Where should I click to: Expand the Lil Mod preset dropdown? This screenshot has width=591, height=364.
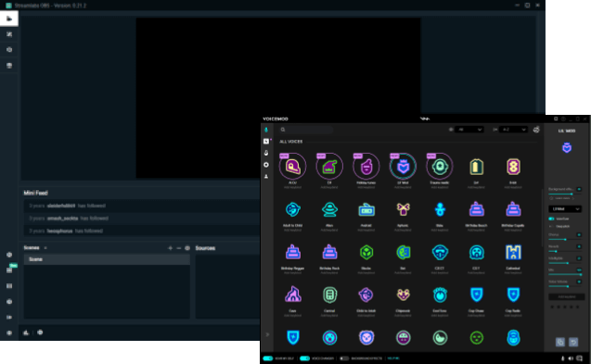click(x=565, y=209)
